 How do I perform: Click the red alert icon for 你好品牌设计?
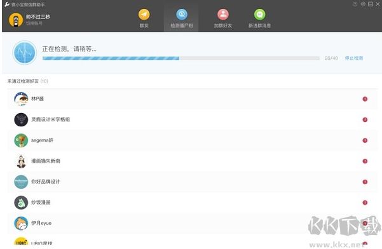coord(365,182)
